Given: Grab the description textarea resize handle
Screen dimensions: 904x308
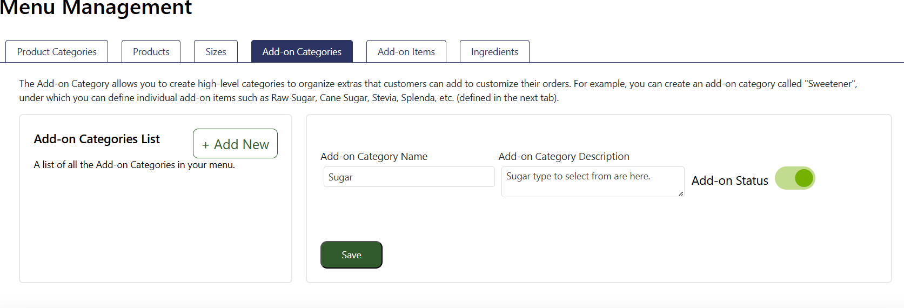Looking at the screenshot, I should pyautogui.click(x=681, y=193).
